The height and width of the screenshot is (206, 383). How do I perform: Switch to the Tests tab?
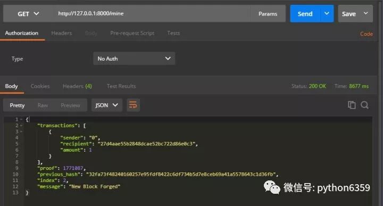(x=173, y=33)
